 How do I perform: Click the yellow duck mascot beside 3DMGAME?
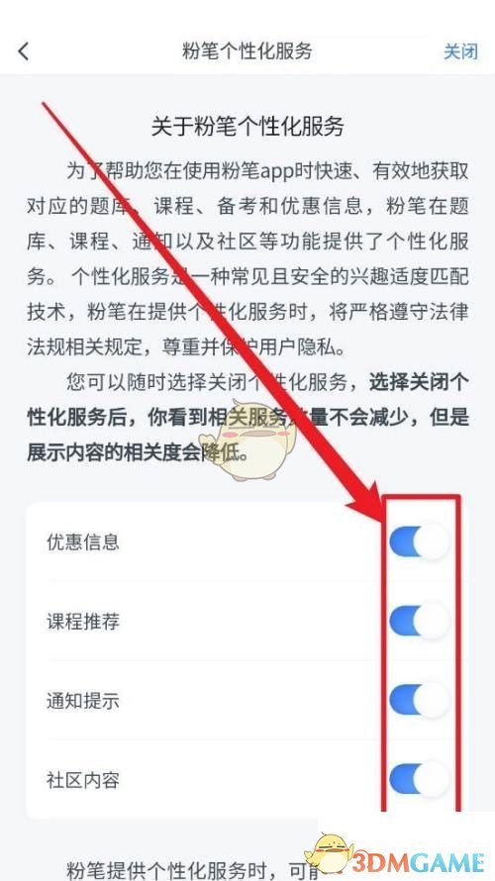[331, 855]
